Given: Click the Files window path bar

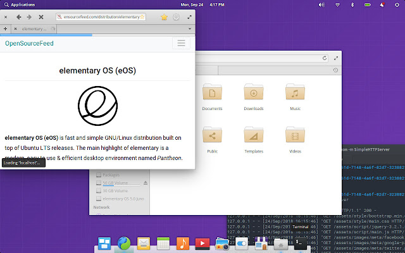Looking at the screenshot, I should 261,58.
